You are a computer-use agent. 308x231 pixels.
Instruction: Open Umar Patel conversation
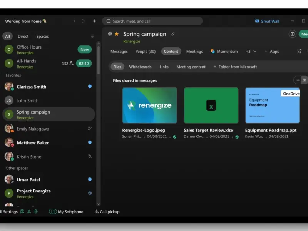click(x=48, y=179)
